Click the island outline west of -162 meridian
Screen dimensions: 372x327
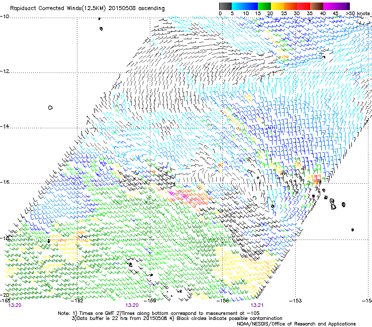click(x=50, y=108)
